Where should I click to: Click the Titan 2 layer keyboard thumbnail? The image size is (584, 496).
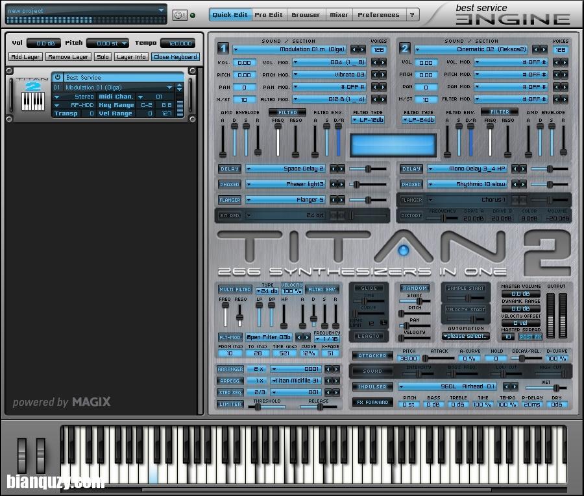33,101
